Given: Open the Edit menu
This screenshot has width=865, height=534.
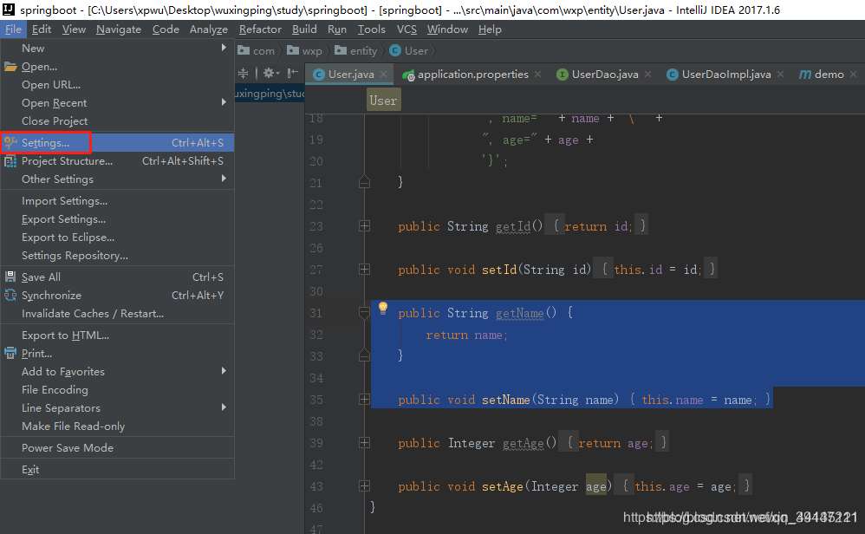Looking at the screenshot, I should click(42, 29).
